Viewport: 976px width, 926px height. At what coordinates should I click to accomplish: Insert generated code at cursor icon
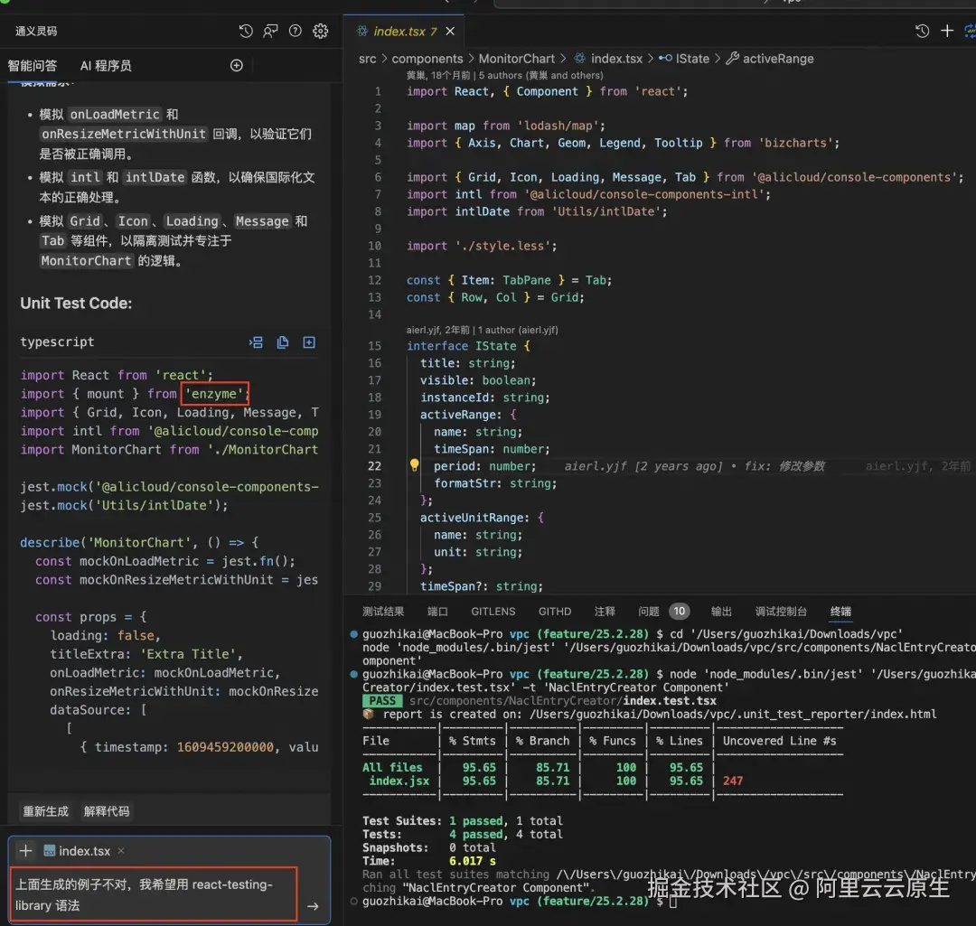pyautogui.click(x=257, y=342)
